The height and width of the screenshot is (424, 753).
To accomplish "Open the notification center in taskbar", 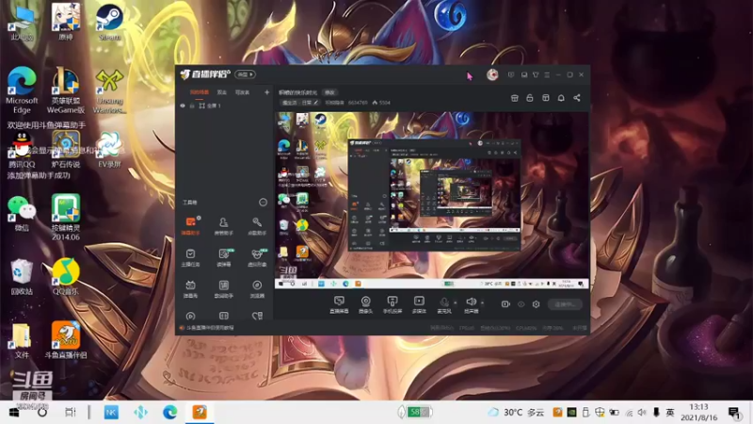I will pyautogui.click(x=734, y=413).
